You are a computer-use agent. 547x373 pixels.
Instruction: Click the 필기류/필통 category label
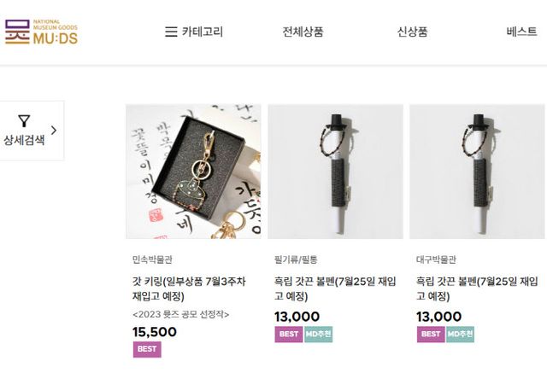click(x=296, y=259)
